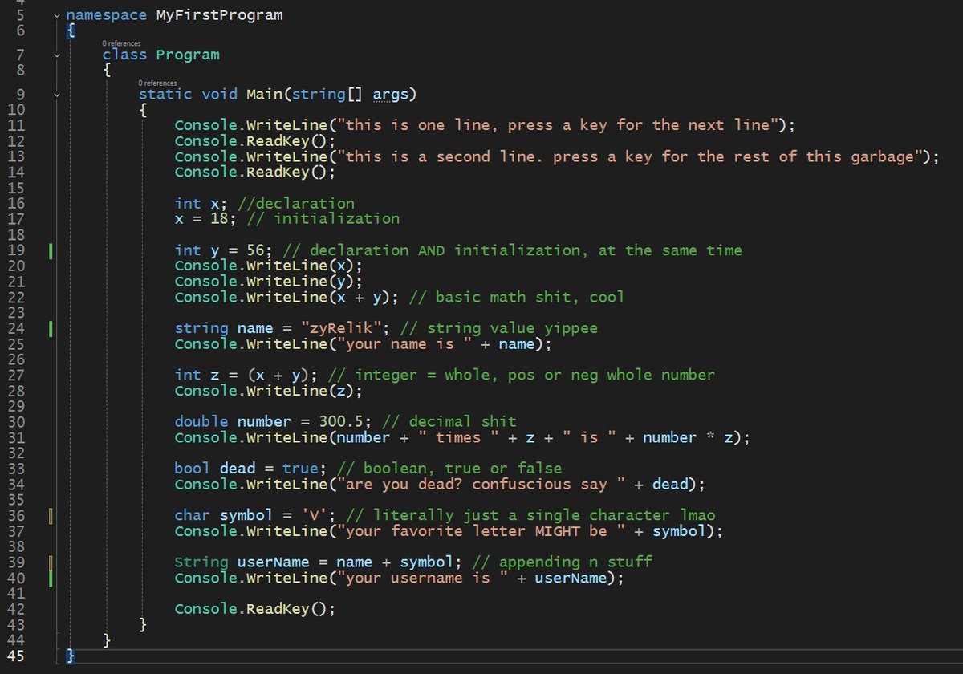The width and height of the screenshot is (963, 674).
Task: Click the 'namespace' keyword on line 5
Action: point(106,15)
